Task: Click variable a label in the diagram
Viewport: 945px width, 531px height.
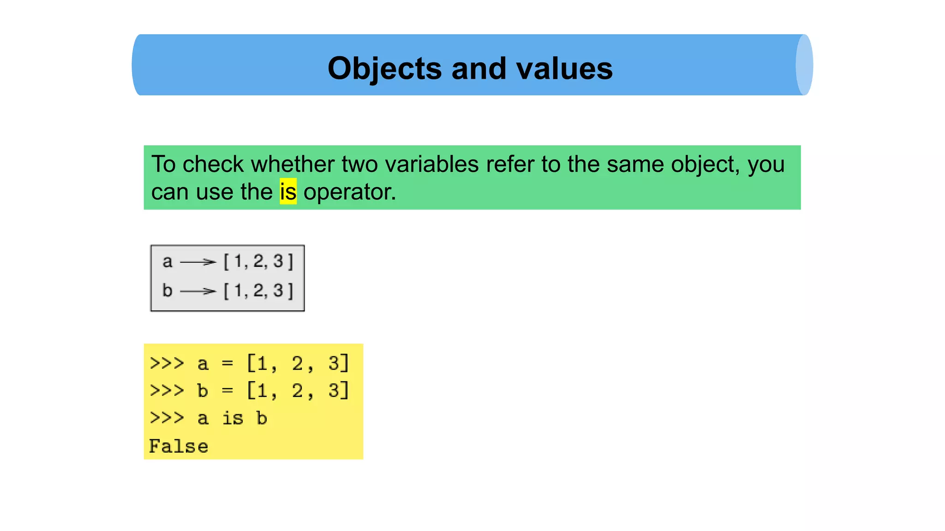Action: point(167,262)
